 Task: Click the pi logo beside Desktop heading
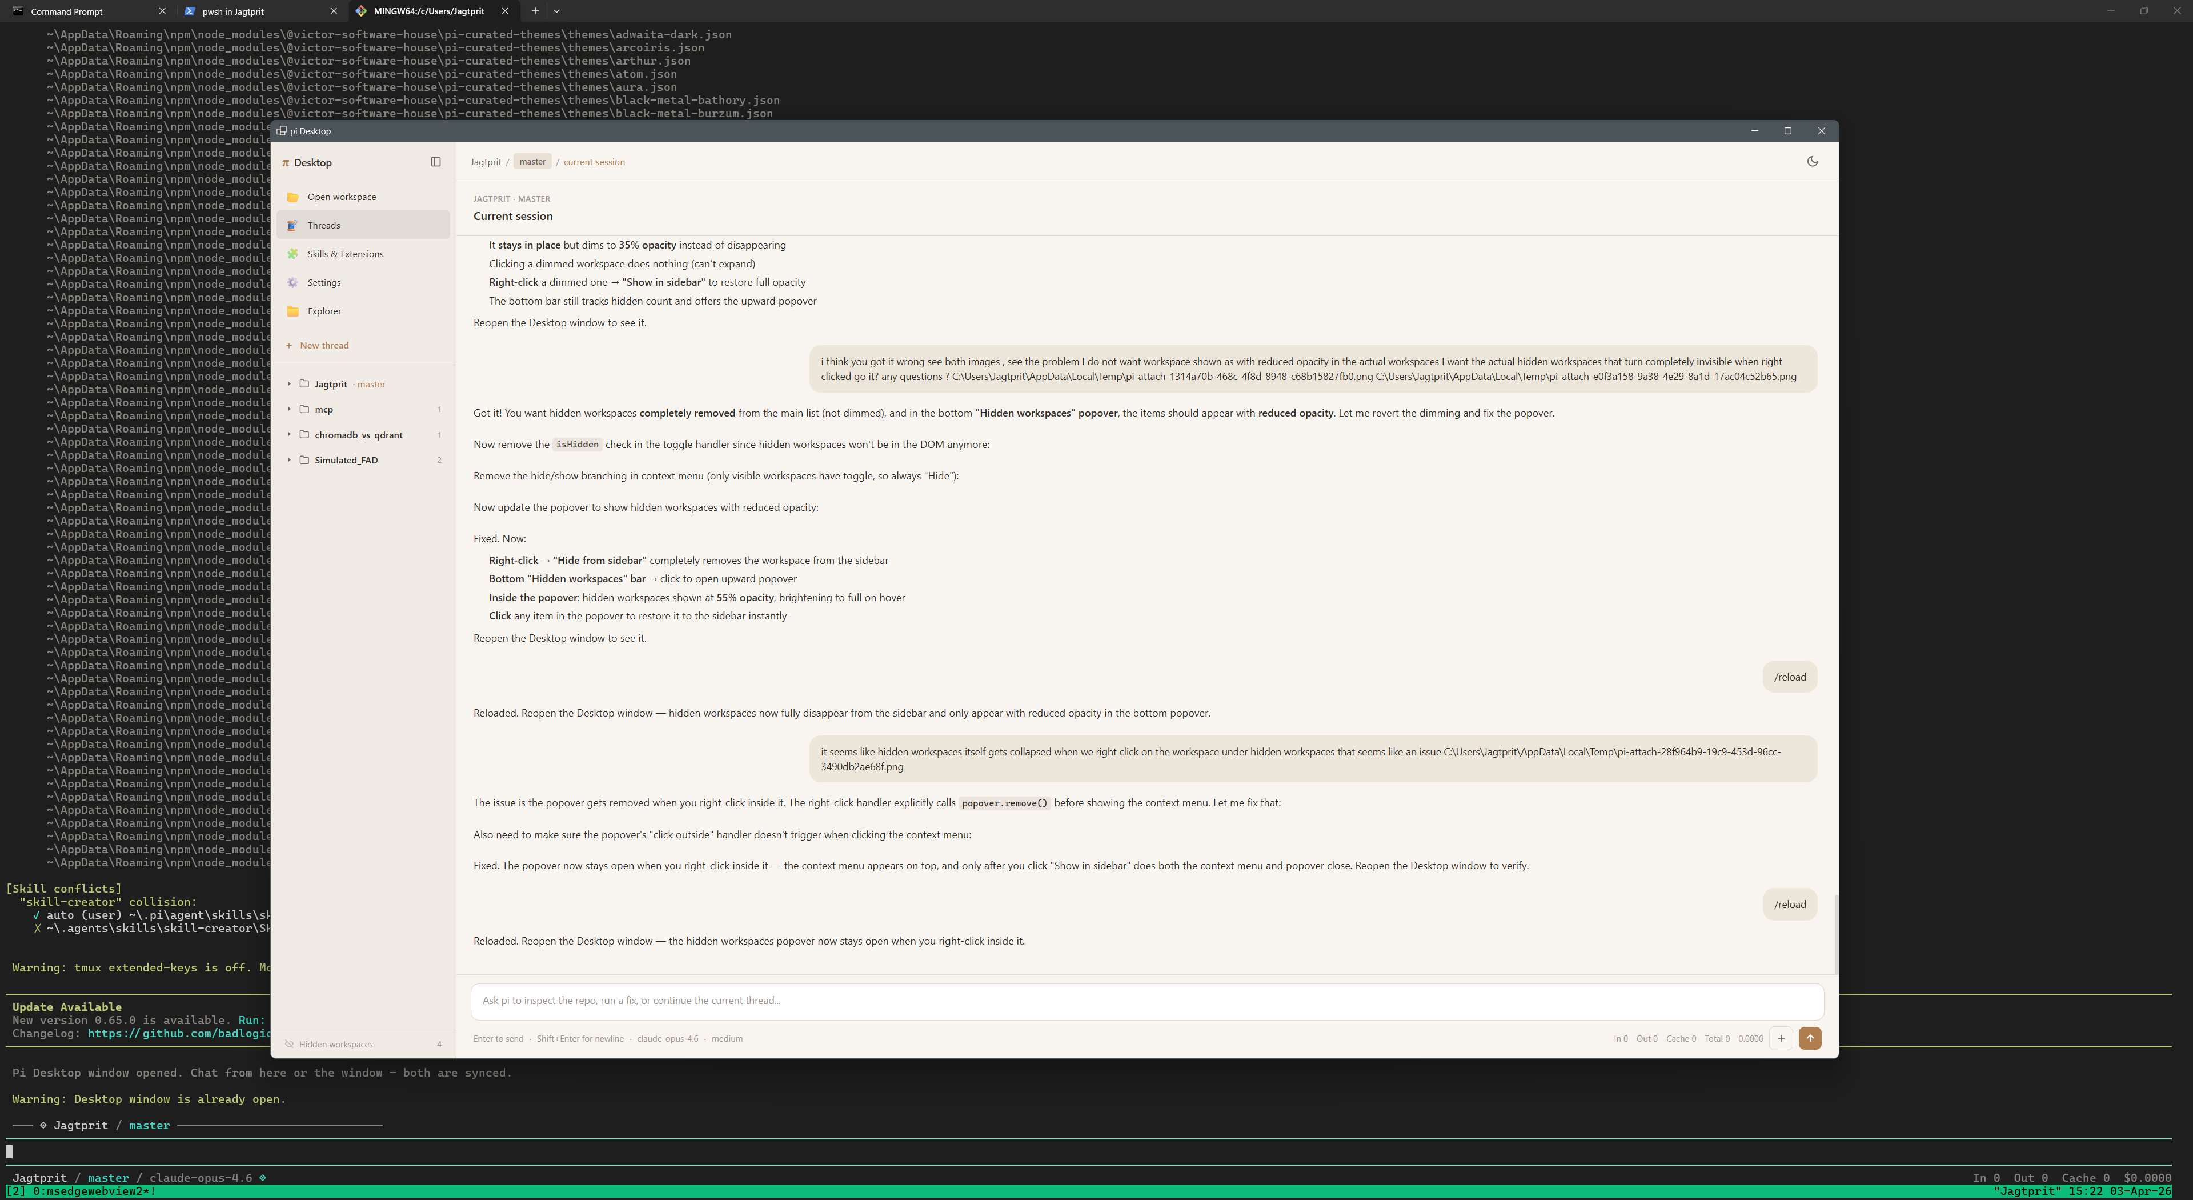pos(286,163)
